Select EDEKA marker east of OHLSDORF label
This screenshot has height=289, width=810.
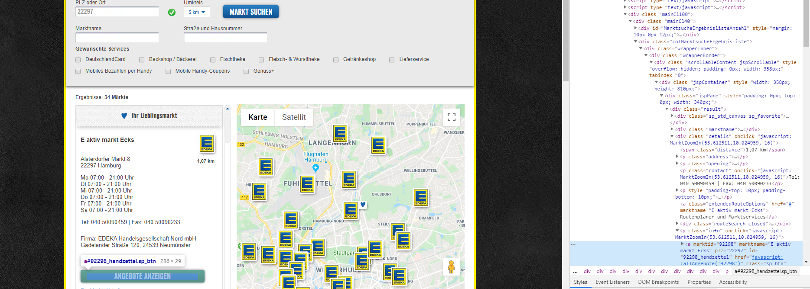tap(421, 198)
